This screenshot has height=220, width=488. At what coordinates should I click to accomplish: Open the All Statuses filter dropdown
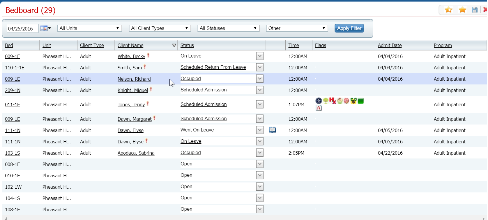(228, 28)
